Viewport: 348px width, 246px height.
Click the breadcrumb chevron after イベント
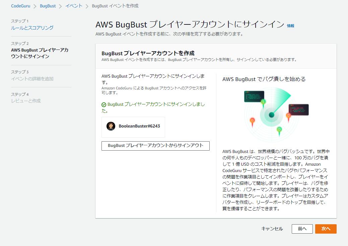(x=87, y=6)
